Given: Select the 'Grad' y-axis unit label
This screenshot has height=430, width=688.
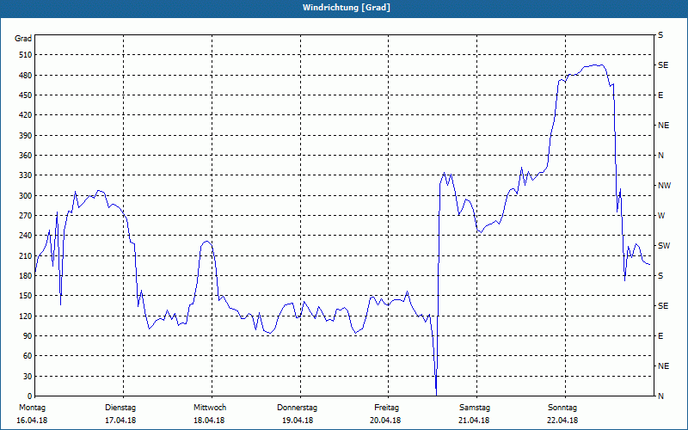Looking at the screenshot, I should 23,39.
